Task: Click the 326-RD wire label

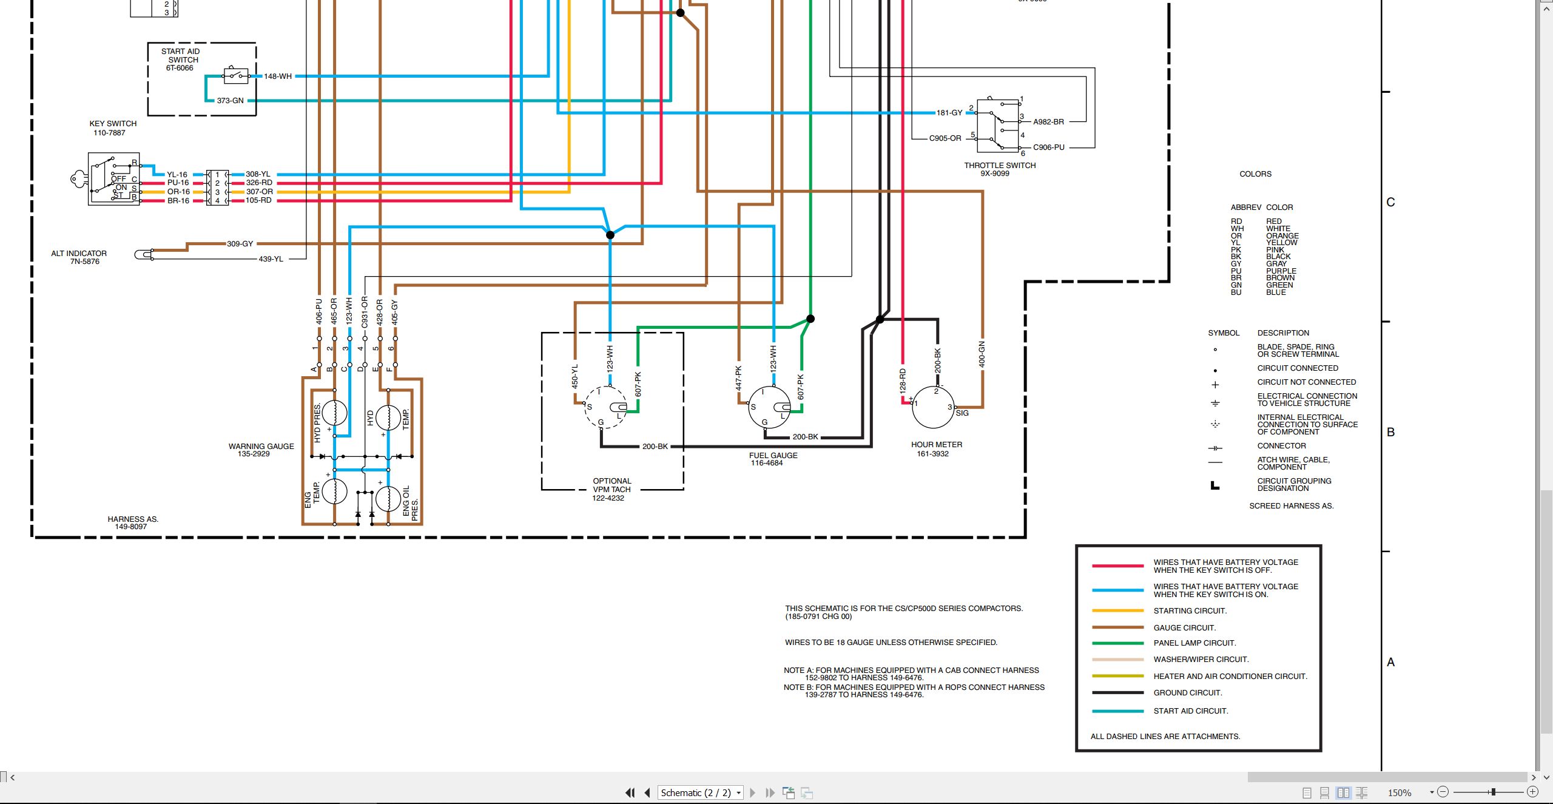Action: (259, 183)
